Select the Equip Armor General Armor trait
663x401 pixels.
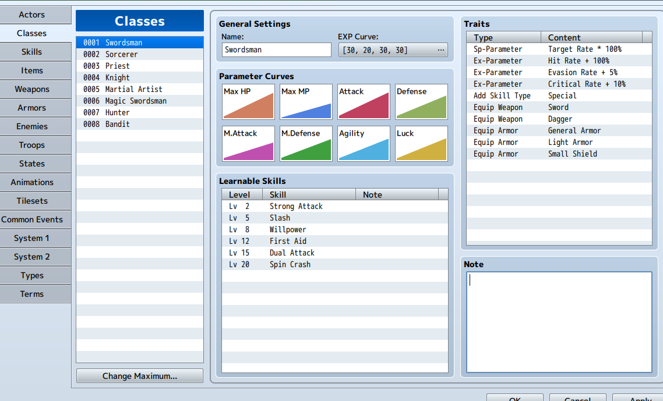[559, 130]
